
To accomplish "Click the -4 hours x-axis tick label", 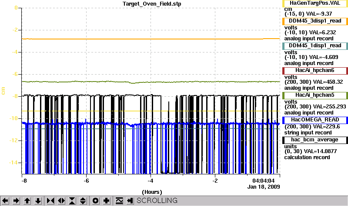I will coord(151,181).
